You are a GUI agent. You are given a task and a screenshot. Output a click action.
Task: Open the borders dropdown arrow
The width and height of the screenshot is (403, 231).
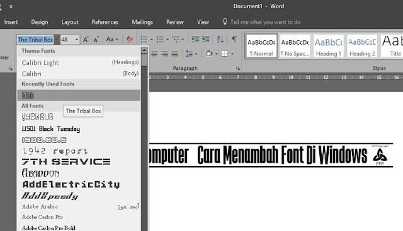click(232, 54)
